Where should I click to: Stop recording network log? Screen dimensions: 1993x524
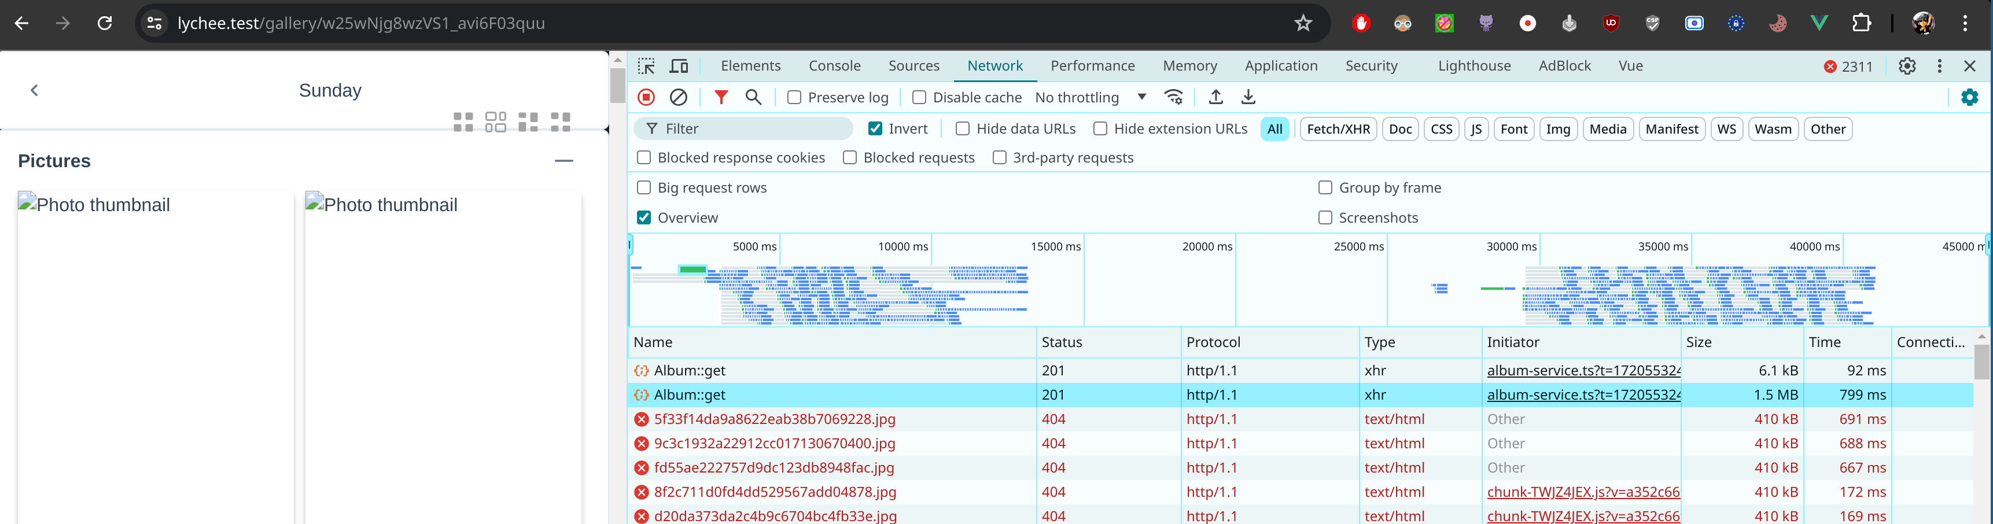[646, 97]
